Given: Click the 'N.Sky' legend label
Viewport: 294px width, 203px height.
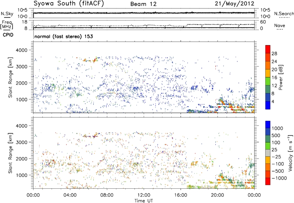Looking at the screenshot, I should (x=7, y=14).
